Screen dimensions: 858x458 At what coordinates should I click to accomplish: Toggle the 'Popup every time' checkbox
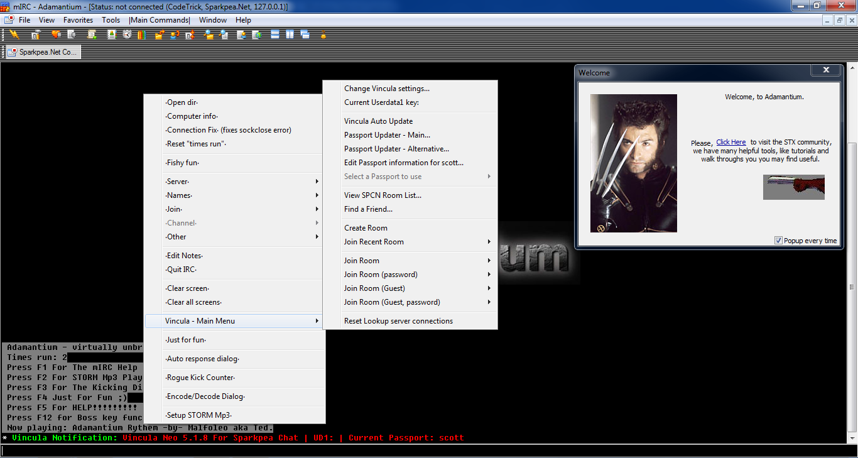pyautogui.click(x=778, y=241)
